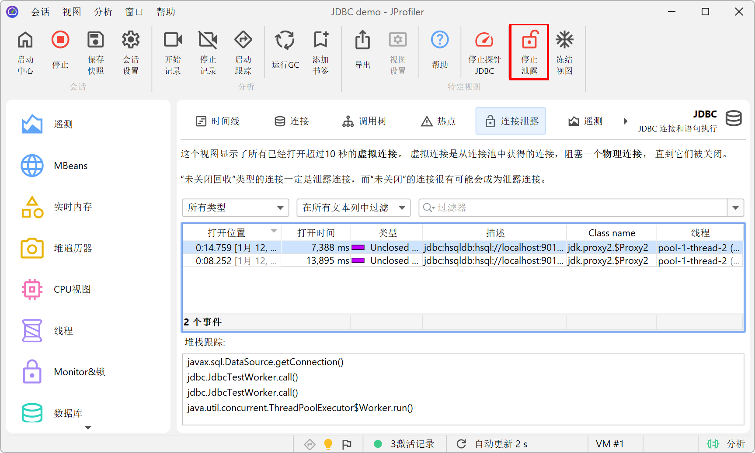
Task: Stop recording (停止记录)
Action: 208,52
